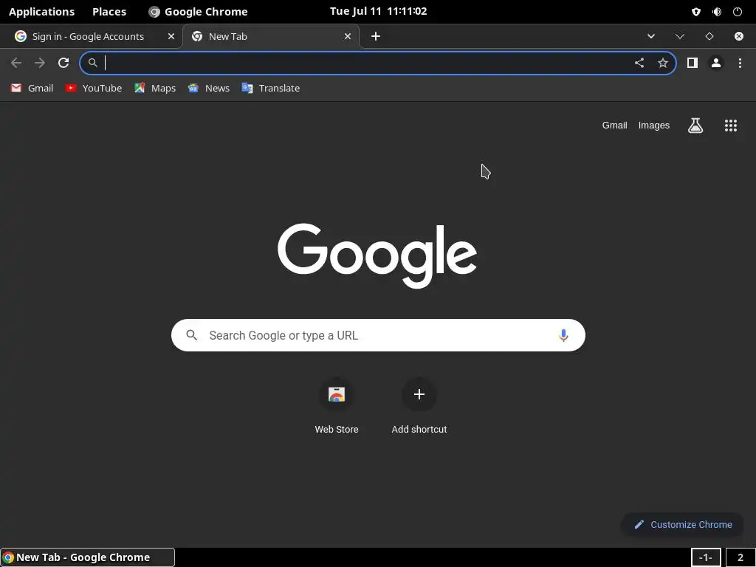Open the tab search dropdown chevron
Screen dimensions: 756x567
click(651, 36)
